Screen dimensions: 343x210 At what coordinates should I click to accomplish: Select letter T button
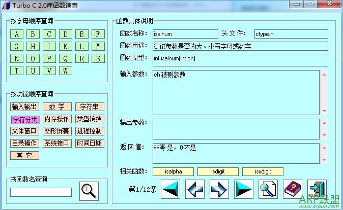coord(17,71)
